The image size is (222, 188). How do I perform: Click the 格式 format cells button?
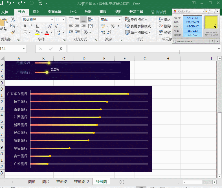pyautogui.click(x=165, y=32)
